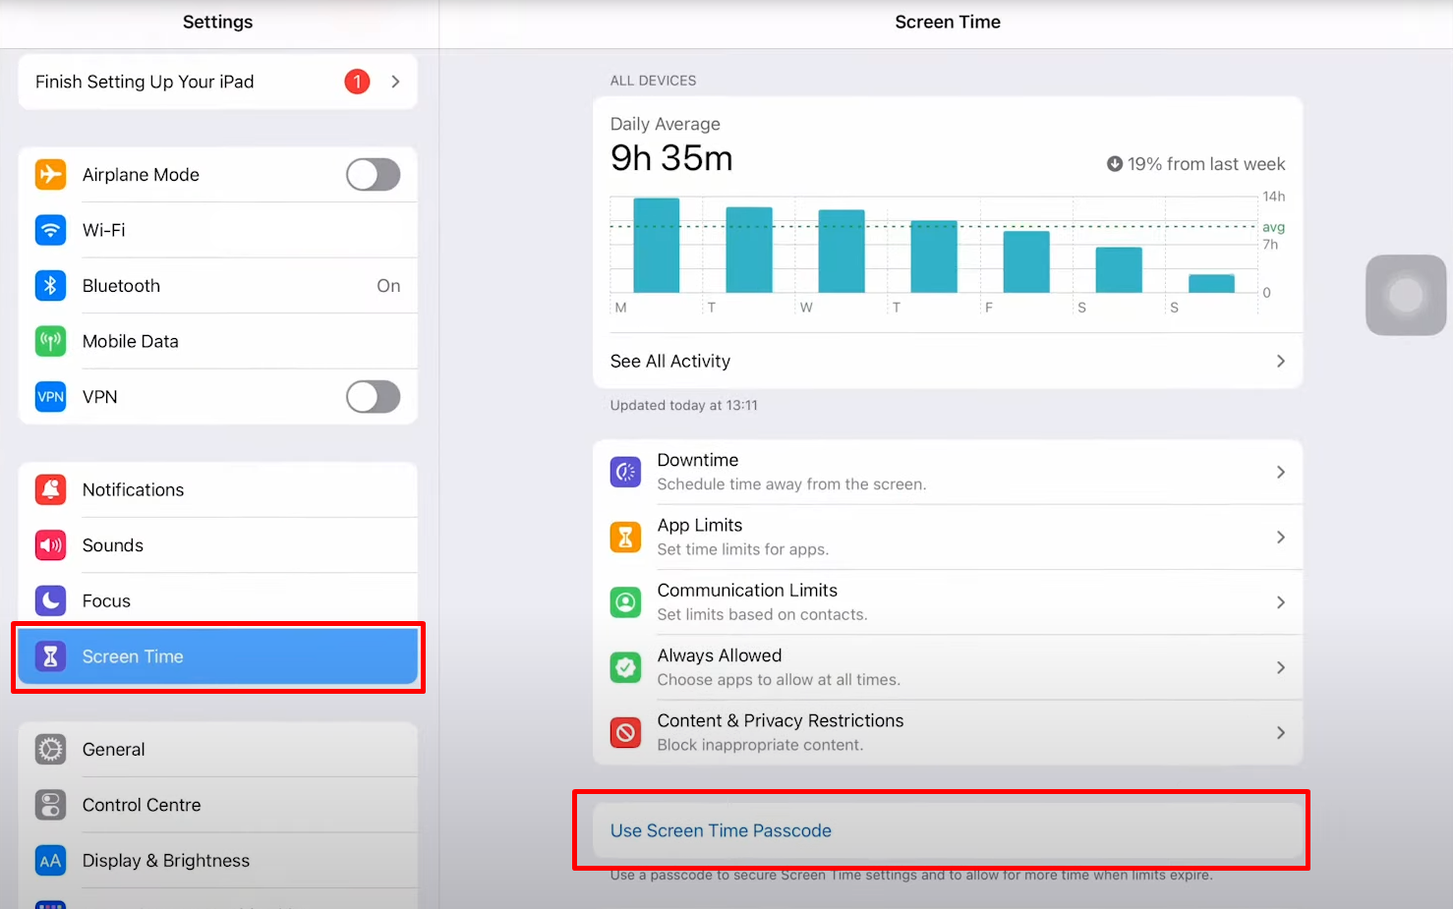Open Downtime via its purple icon

pos(625,473)
